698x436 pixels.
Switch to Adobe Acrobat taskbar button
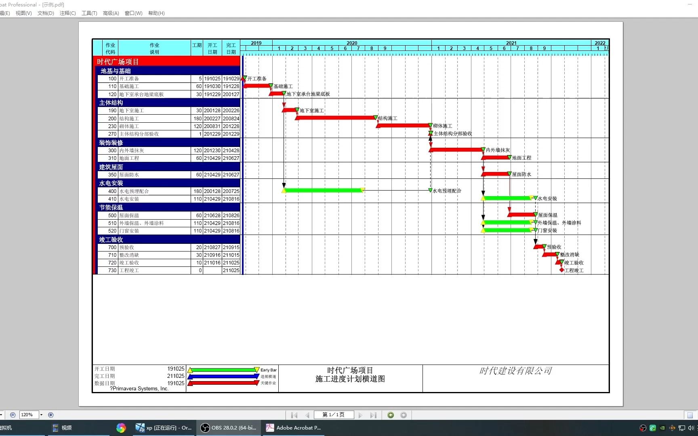pos(294,428)
